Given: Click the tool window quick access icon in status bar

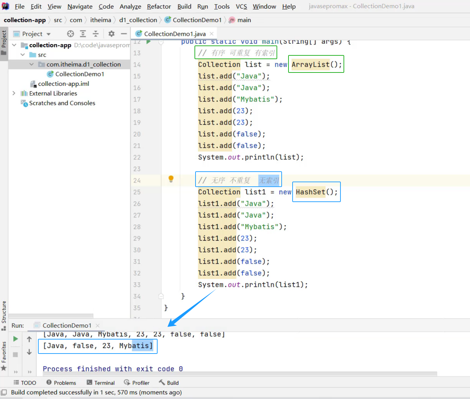Looking at the screenshot, I should (x=4, y=392).
